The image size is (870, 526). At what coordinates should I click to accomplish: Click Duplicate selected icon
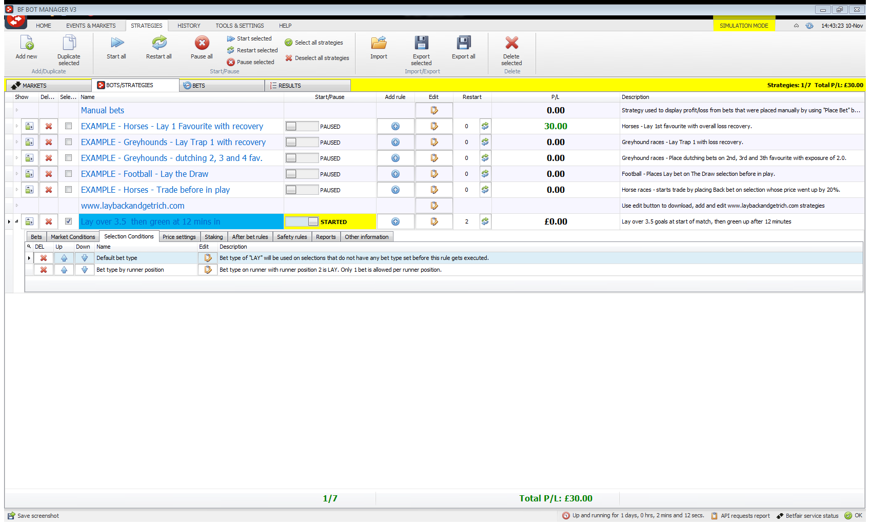[69, 43]
